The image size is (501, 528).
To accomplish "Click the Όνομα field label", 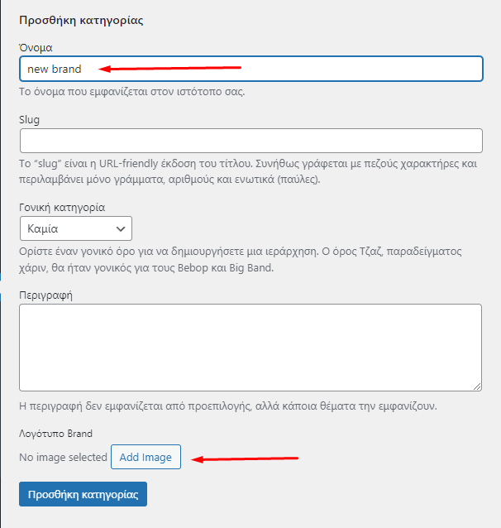I will [36, 48].
